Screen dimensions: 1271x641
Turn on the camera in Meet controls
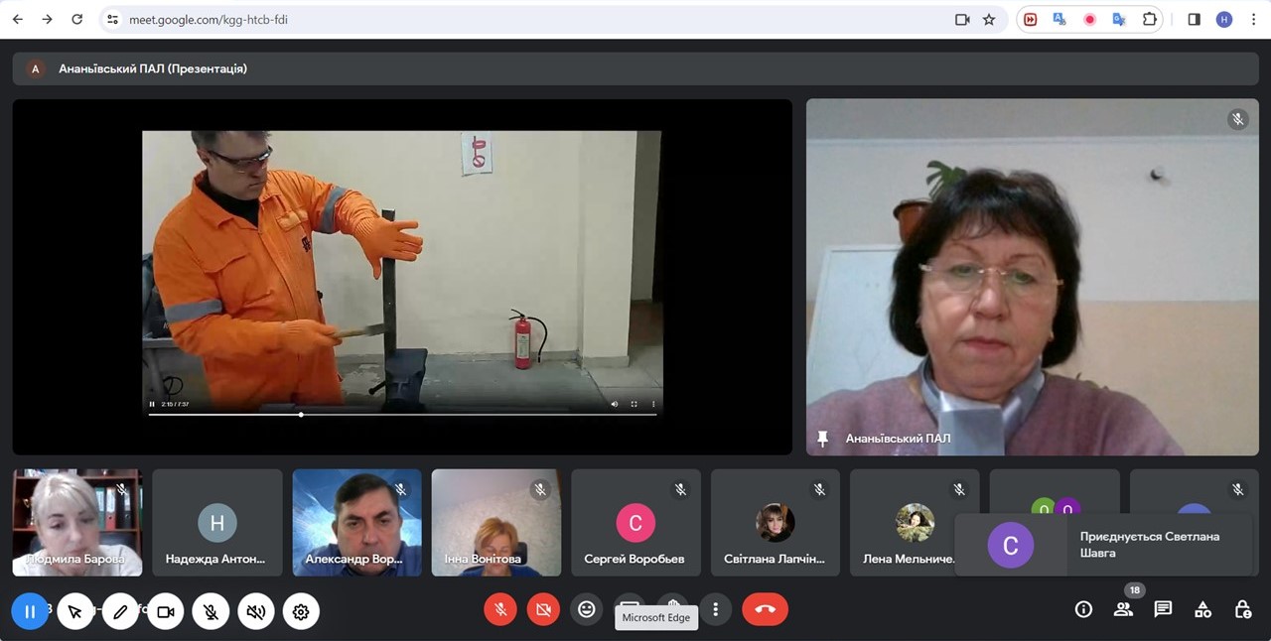click(x=542, y=609)
